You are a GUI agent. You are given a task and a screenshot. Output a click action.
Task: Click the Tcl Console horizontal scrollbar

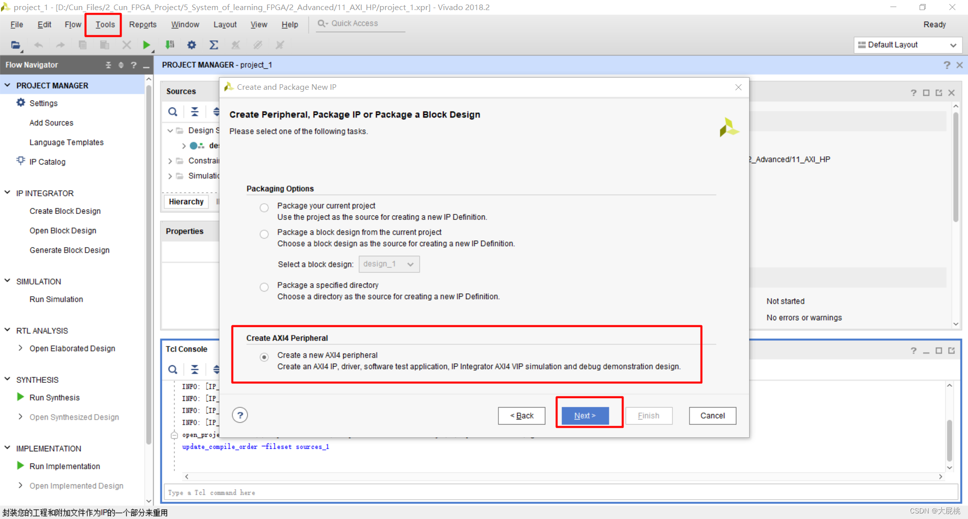563,477
